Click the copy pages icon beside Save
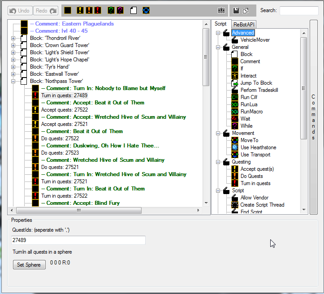 tap(246, 10)
